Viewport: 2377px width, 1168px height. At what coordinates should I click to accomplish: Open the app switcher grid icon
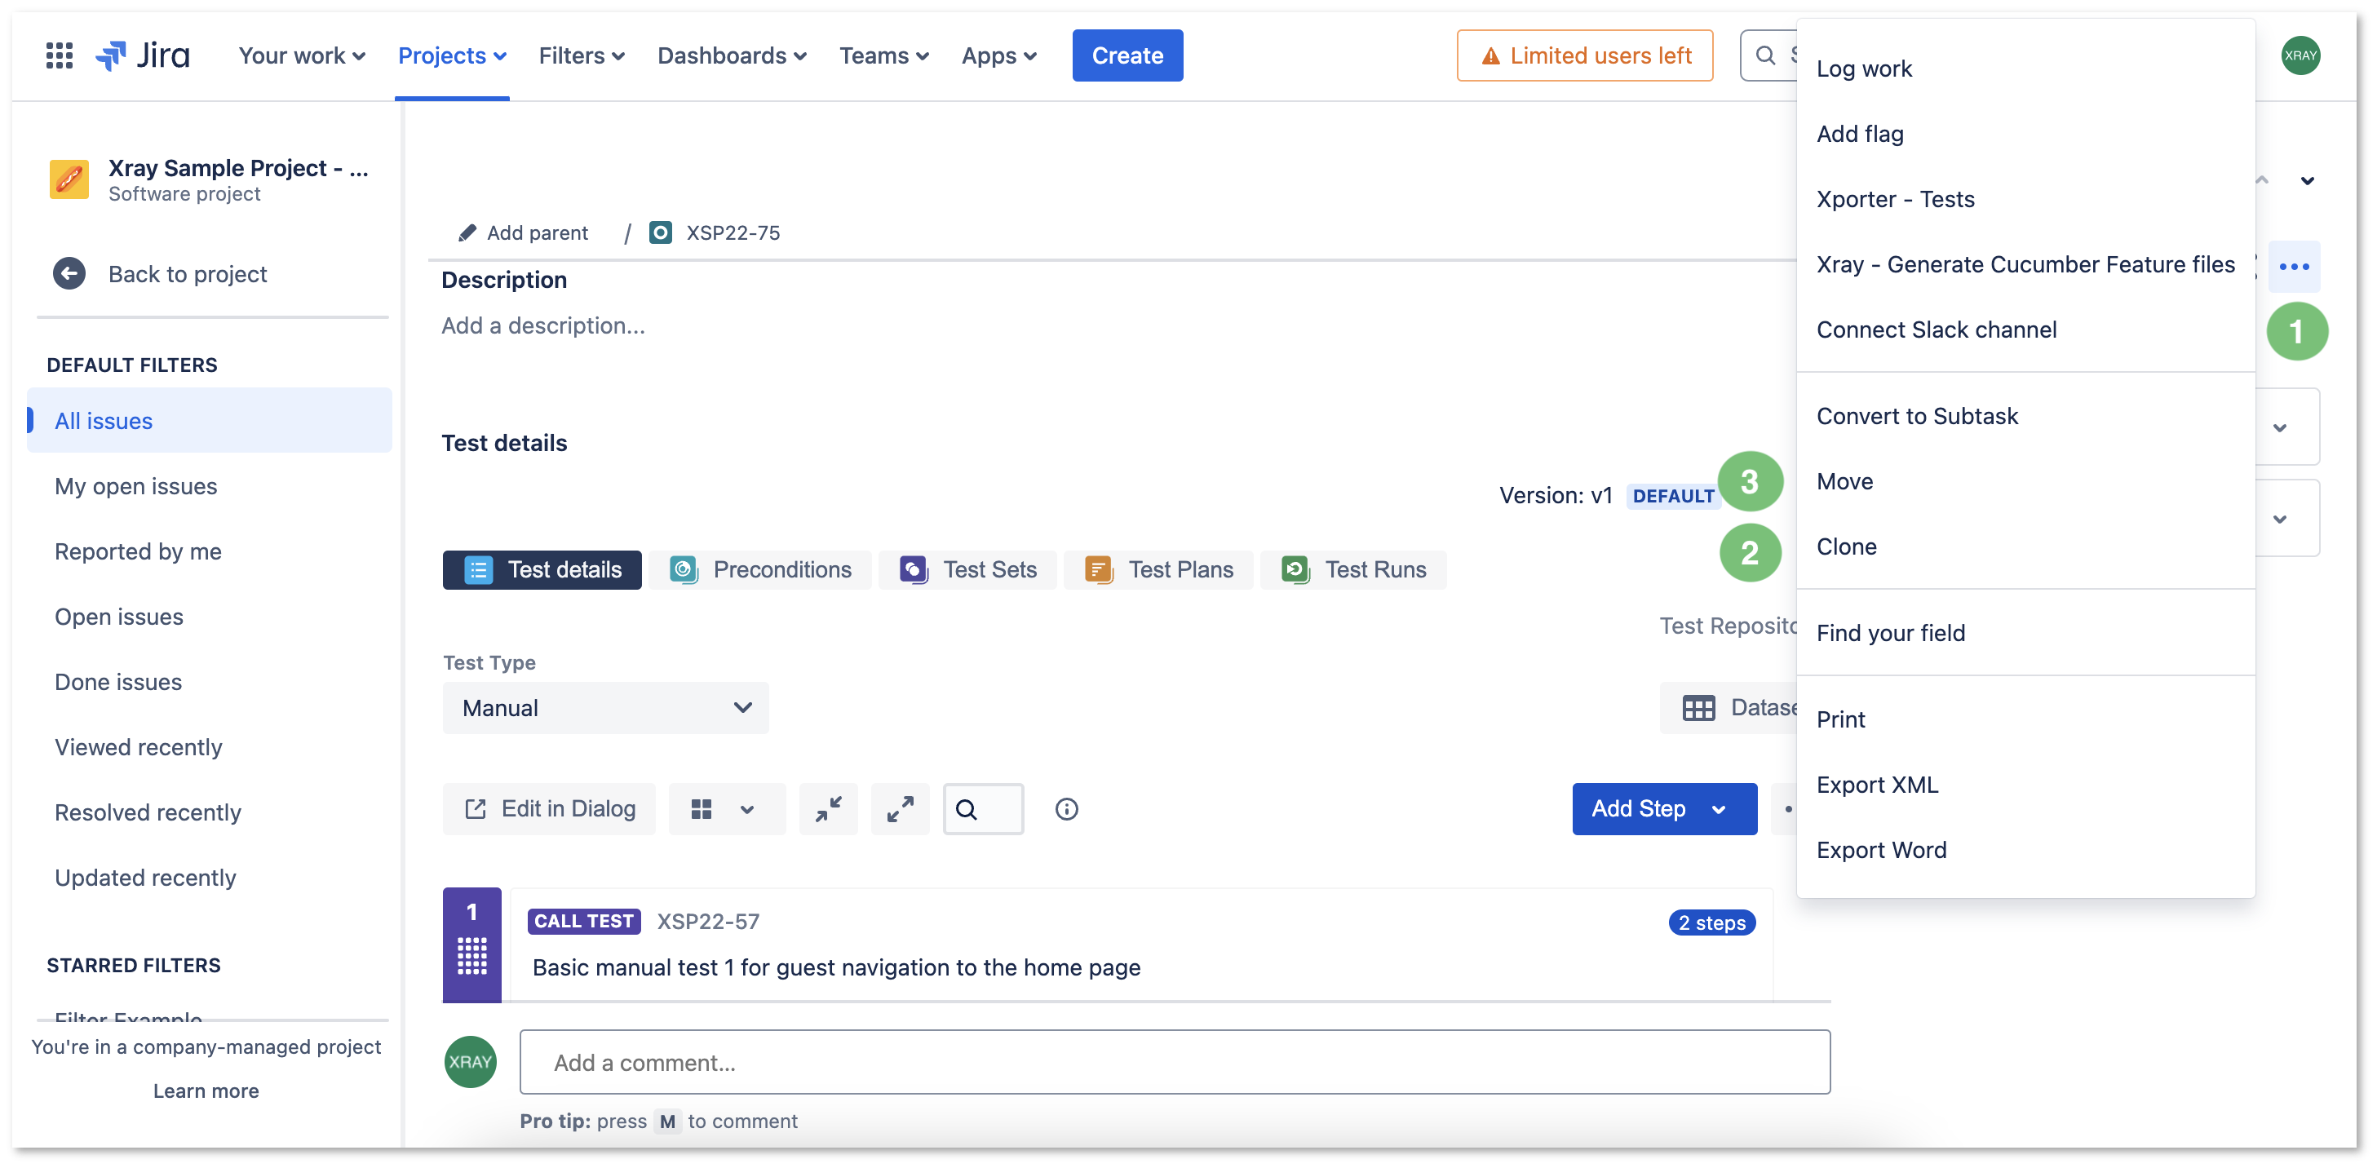pos(59,55)
